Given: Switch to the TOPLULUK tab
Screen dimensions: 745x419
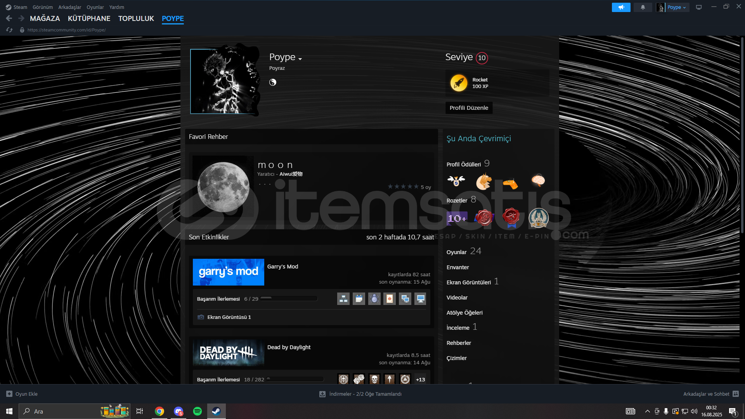Looking at the screenshot, I should 136,18.
